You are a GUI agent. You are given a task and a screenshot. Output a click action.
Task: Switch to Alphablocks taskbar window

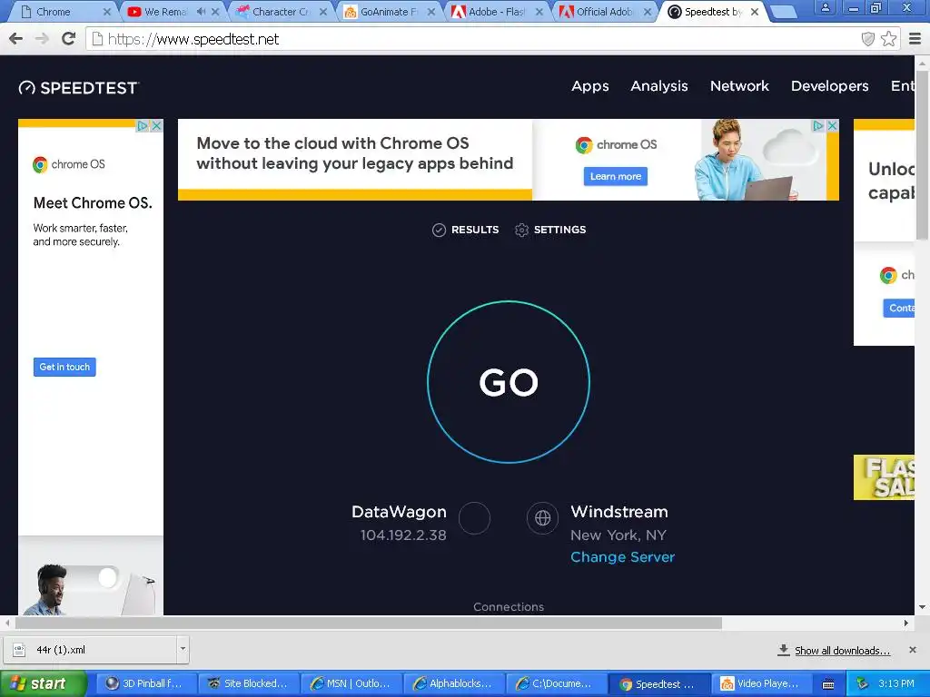click(x=454, y=684)
